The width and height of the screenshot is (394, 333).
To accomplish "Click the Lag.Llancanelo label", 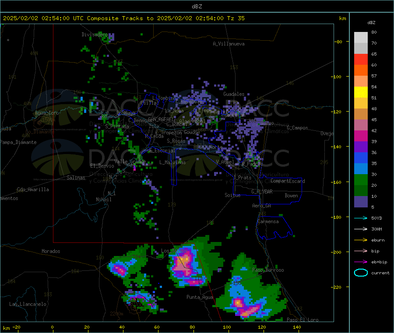I will [28, 304].
